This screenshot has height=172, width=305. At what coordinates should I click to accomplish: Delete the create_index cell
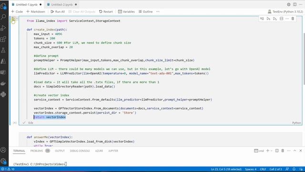click(x=293, y=19)
